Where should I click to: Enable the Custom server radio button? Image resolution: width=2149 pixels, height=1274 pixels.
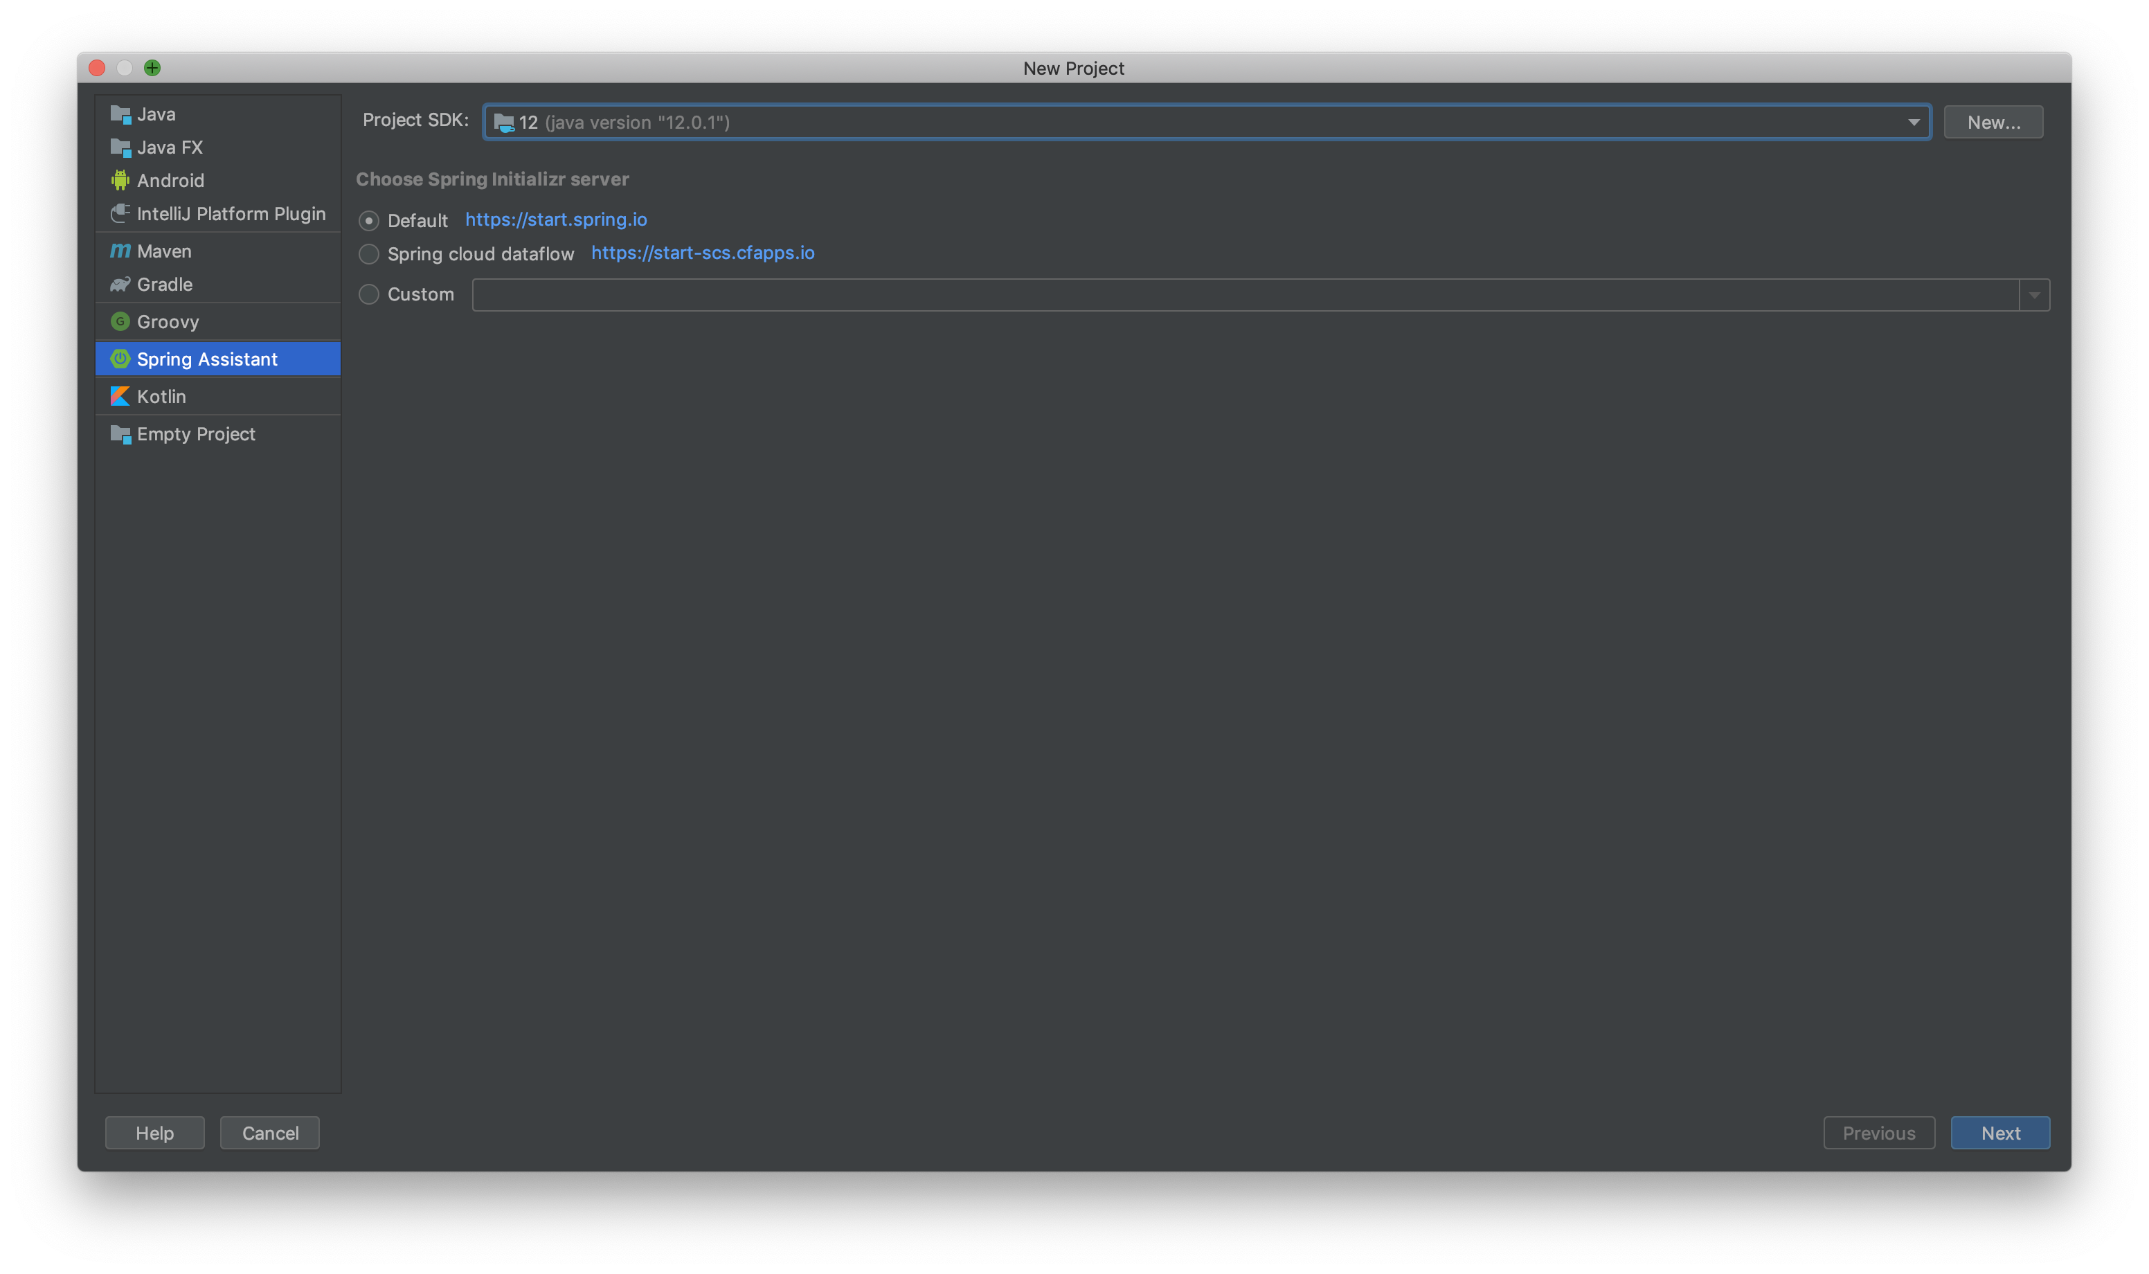[x=368, y=294]
